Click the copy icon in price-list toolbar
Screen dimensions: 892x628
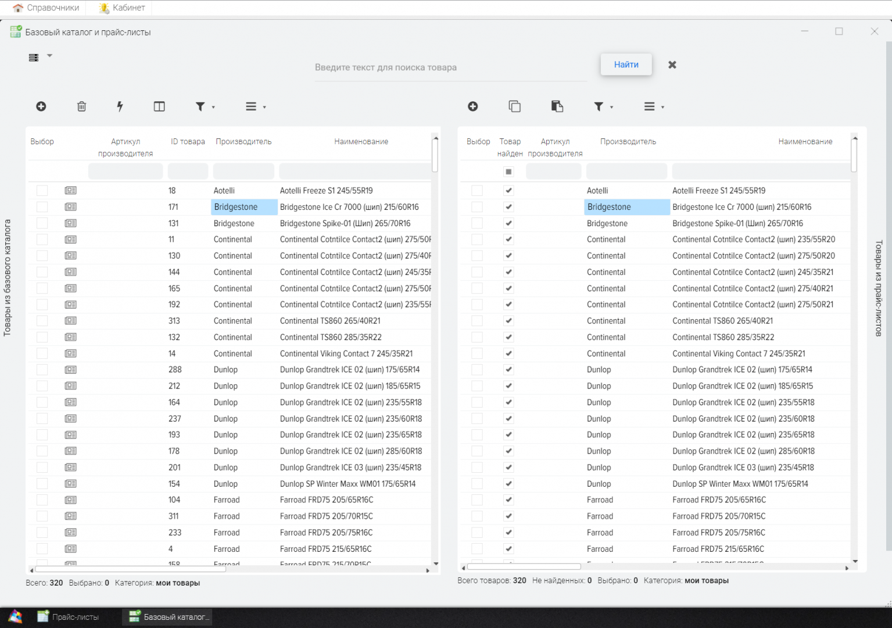(x=514, y=106)
